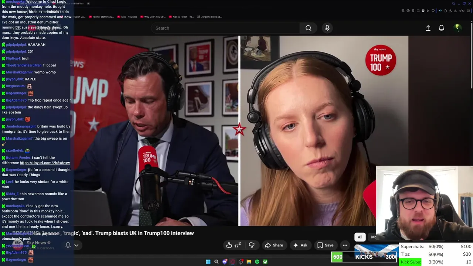This screenshot has height=266, width=473.
Task: Open Spotify from the taskbar
Action: [257, 262]
